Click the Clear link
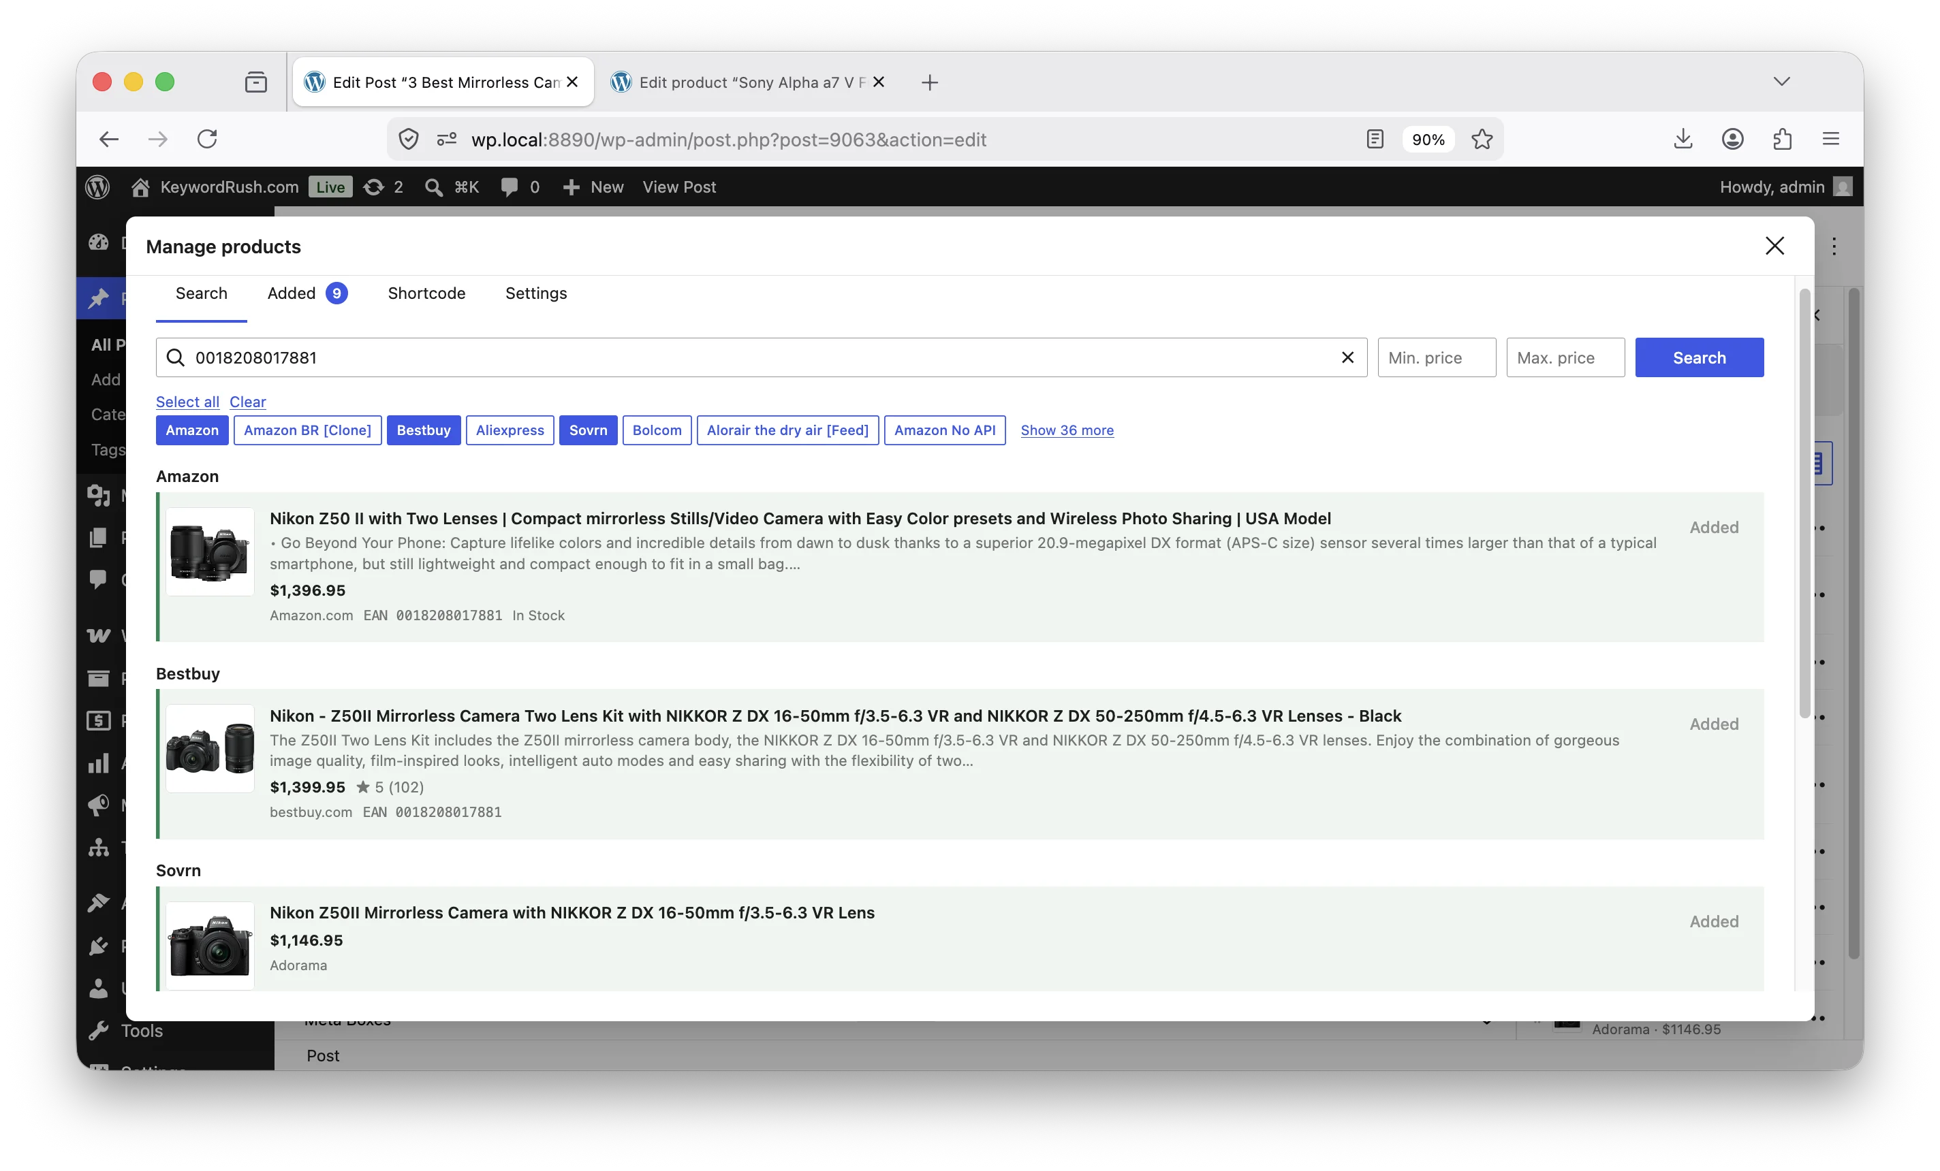The width and height of the screenshot is (1940, 1171). click(x=247, y=402)
